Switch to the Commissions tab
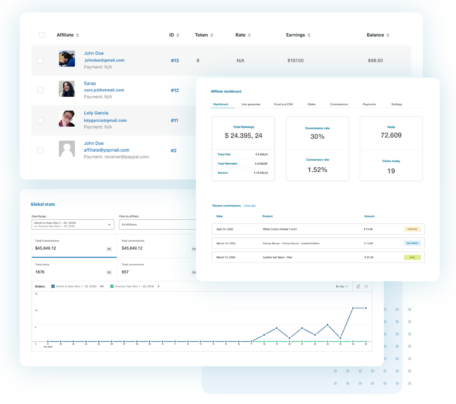Viewport: 456px width, 404px height. 339,104
